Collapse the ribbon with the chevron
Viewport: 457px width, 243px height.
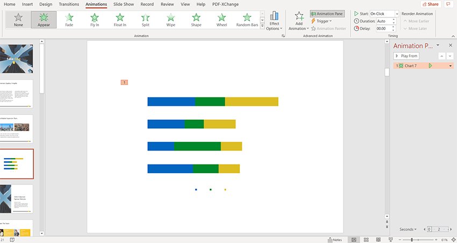[x=453, y=36]
